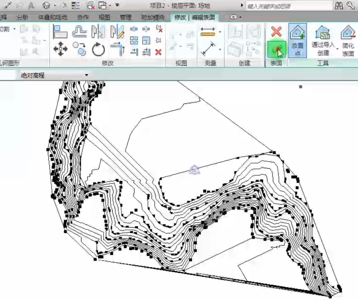Click the keyword search input field
This screenshot has height=300, width=358.
289,6
